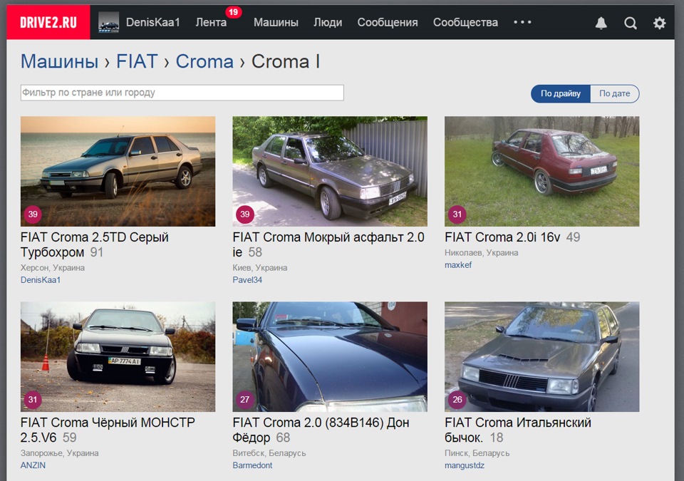Image resolution: width=684 pixels, height=481 pixels.
Task: Click location text Херсон, Украина
Action: (x=52, y=267)
